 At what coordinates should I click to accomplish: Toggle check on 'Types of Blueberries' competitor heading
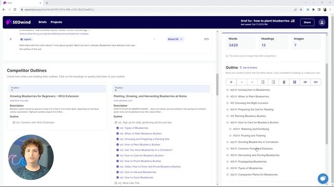tap(117, 128)
